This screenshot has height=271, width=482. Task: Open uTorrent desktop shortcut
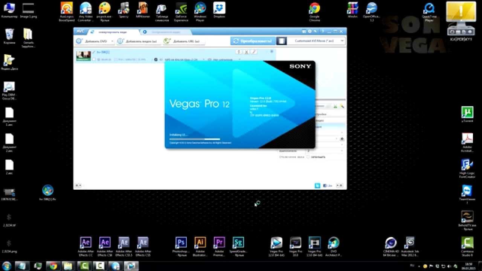point(467,114)
